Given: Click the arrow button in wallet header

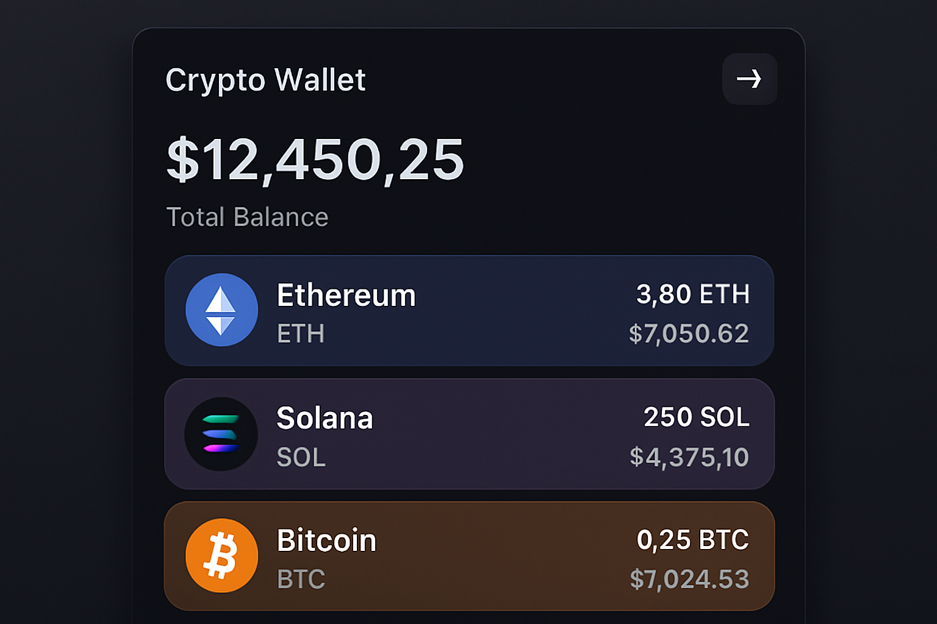Looking at the screenshot, I should point(749,79).
